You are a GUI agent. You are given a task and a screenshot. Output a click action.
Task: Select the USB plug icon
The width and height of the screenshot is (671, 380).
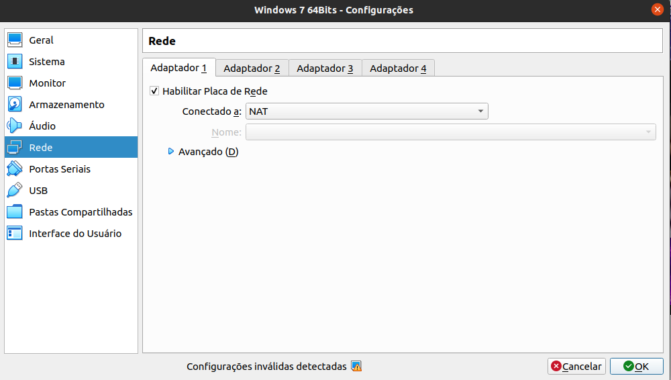click(x=15, y=190)
